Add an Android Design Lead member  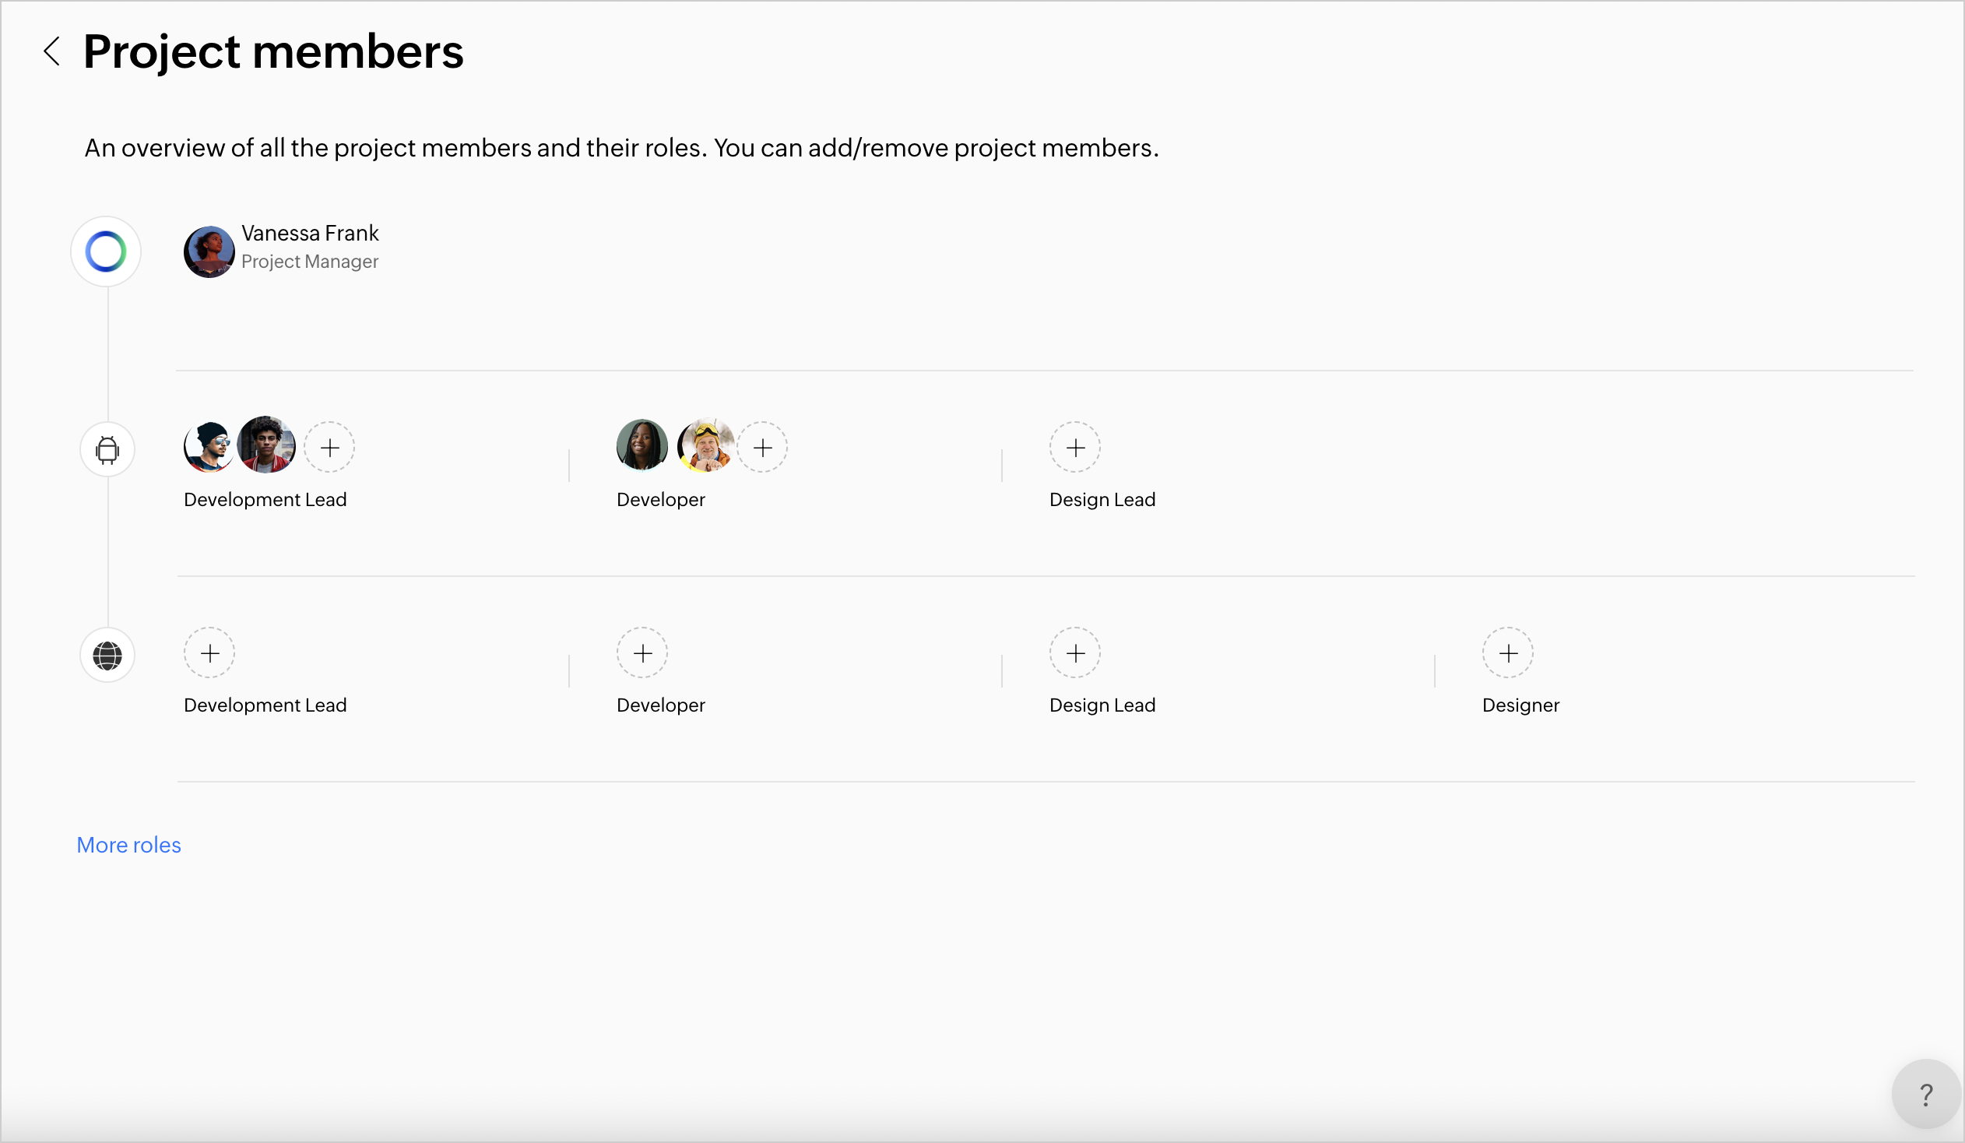click(x=1075, y=448)
